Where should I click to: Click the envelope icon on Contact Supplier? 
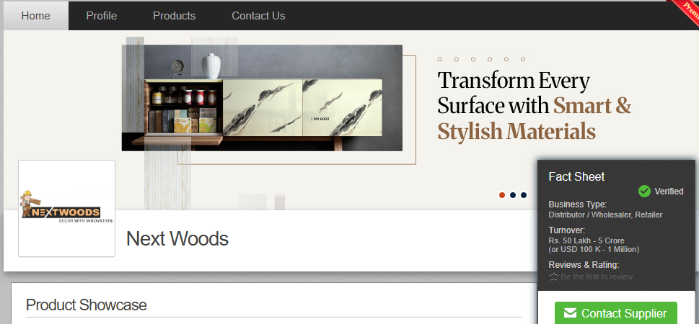pyautogui.click(x=570, y=313)
